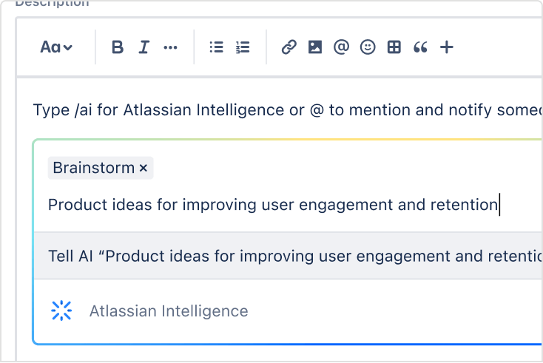Insert a numbered list
The image size is (543, 363).
(243, 47)
